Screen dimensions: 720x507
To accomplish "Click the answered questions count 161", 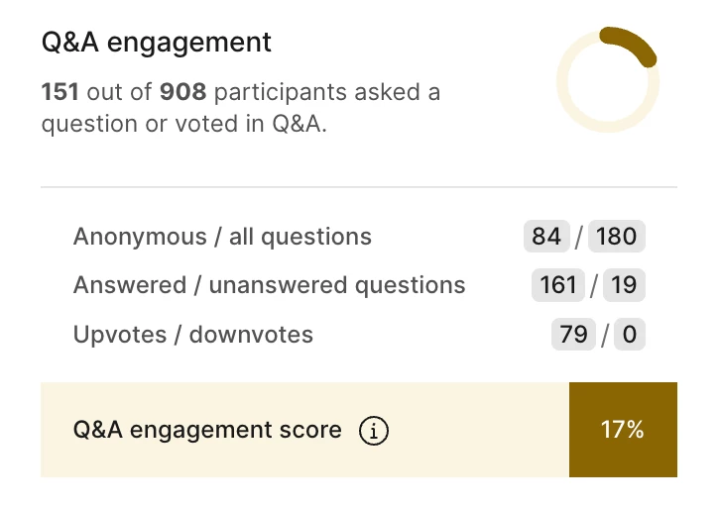I will pos(558,285).
